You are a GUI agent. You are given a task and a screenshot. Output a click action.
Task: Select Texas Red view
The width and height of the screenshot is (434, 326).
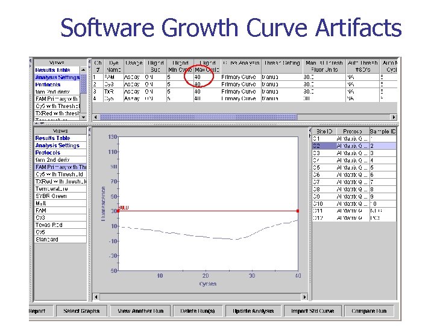tap(60, 225)
